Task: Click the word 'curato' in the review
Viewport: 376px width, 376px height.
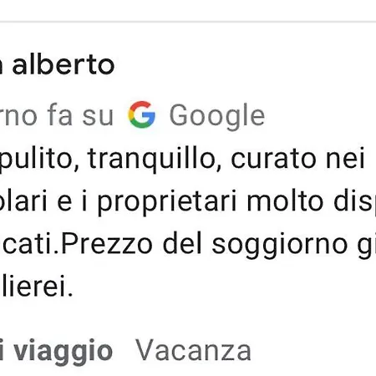Action: click(273, 160)
